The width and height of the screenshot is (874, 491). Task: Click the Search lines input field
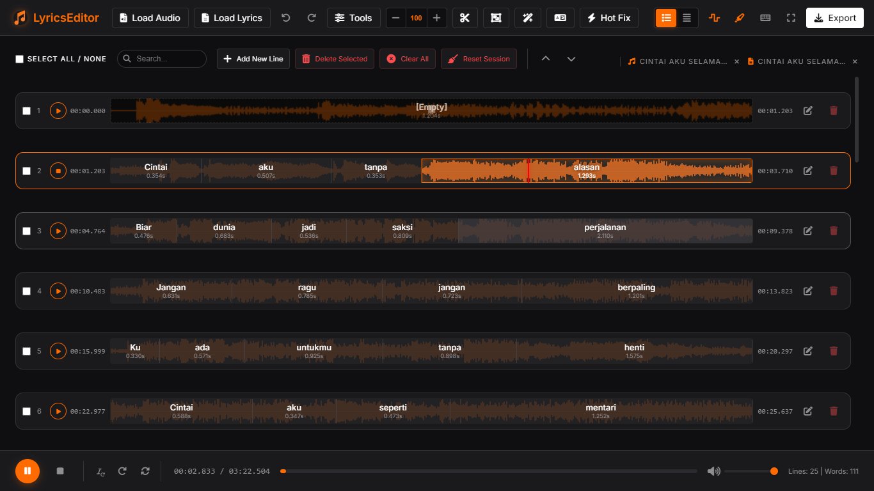(162, 59)
